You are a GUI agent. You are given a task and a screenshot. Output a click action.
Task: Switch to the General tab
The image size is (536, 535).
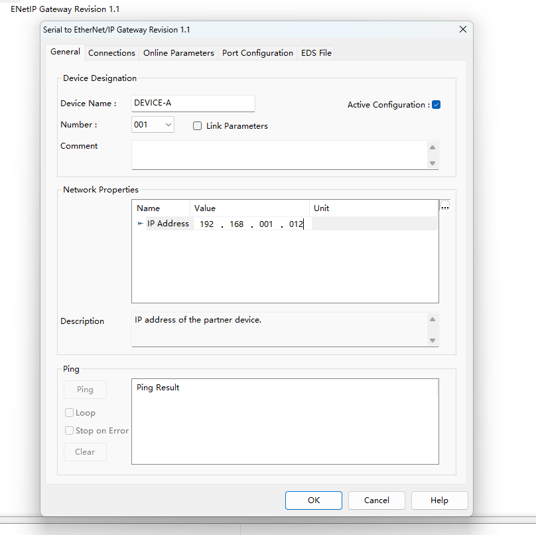[x=65, y=52]
